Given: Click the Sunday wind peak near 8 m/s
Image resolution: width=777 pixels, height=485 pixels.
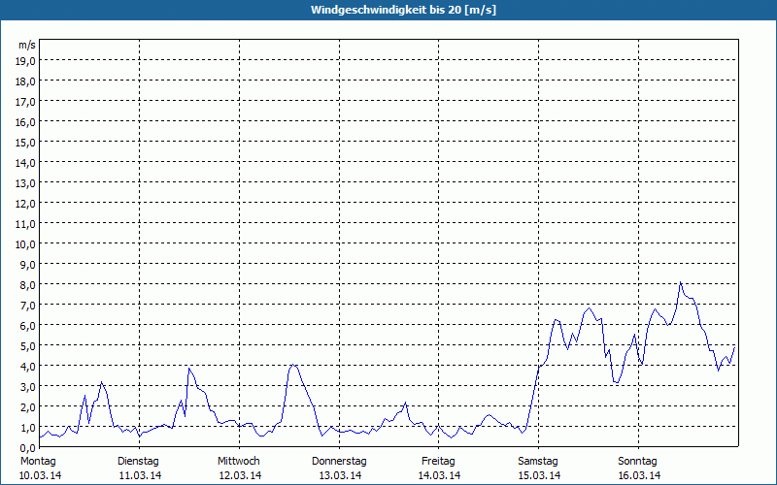Looking at the screenshot, I should tap(681, 283).
